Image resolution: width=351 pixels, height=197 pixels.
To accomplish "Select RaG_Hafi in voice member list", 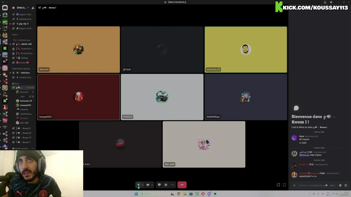I will [25, 123].
